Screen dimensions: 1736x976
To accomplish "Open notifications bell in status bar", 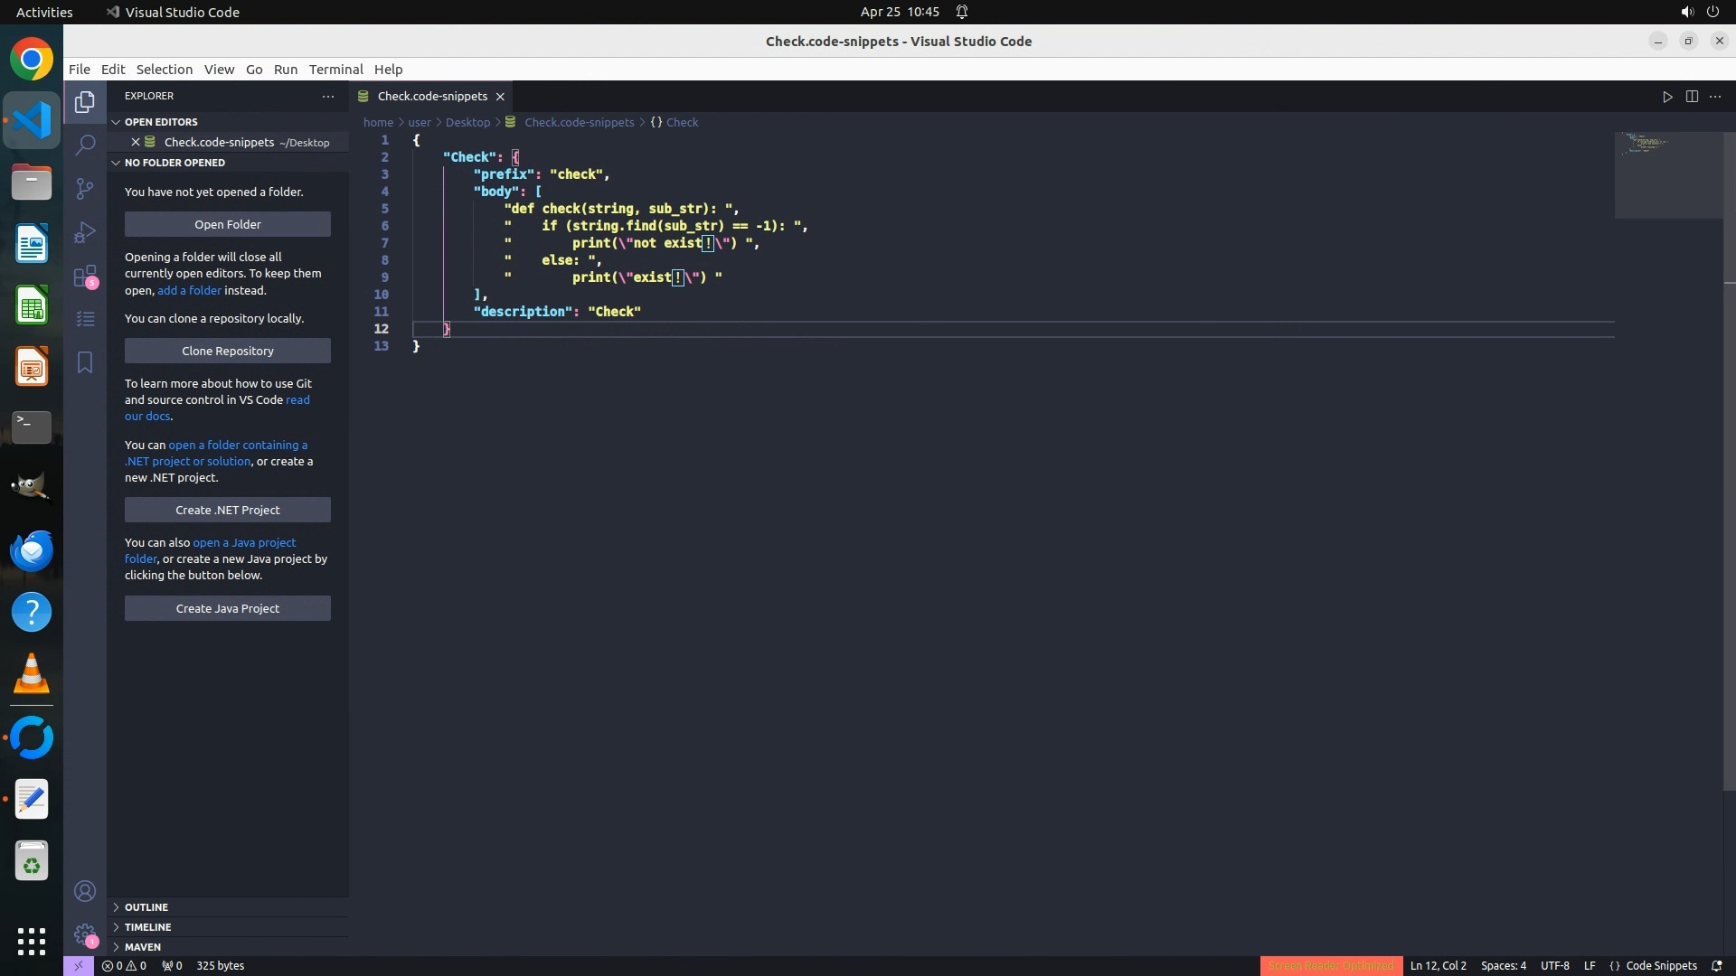I will click(1716, 965).
